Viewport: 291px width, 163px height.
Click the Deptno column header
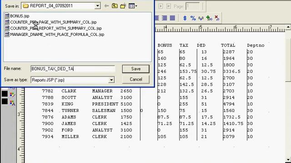tap(256, 45)
